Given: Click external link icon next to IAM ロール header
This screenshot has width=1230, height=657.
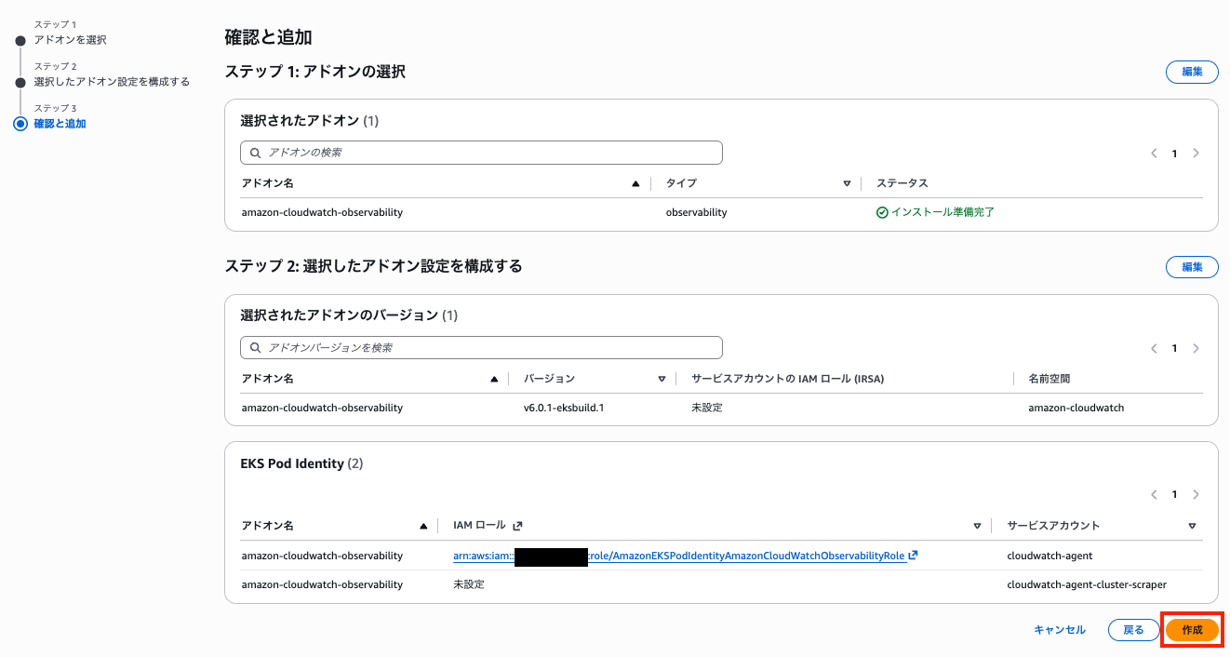Looking at the screenshot, I should coord(518,525).
